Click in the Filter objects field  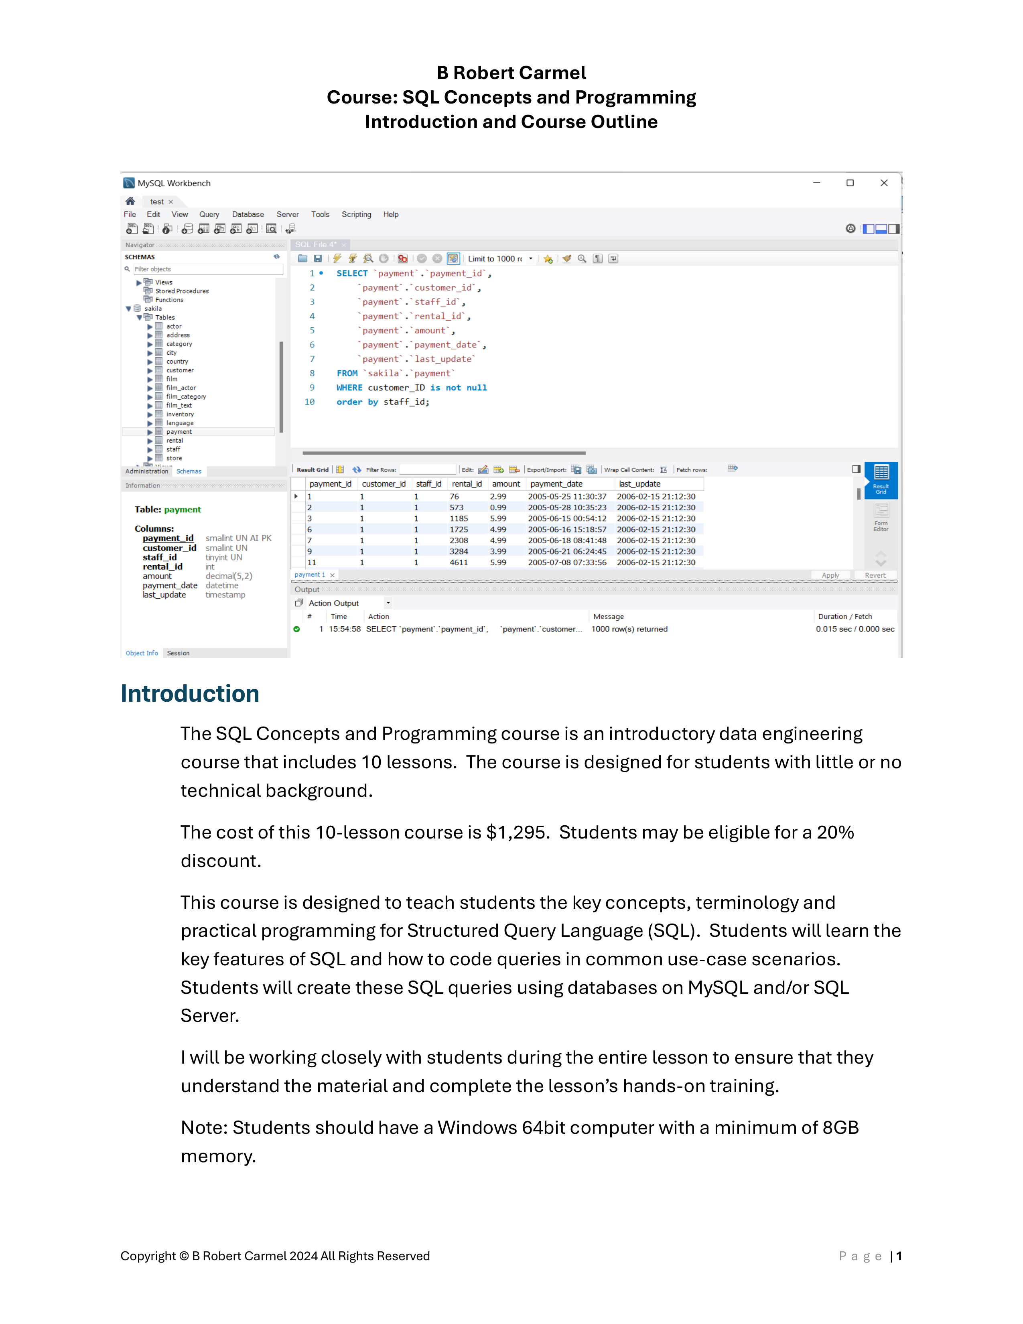click(x=206, y=269)
